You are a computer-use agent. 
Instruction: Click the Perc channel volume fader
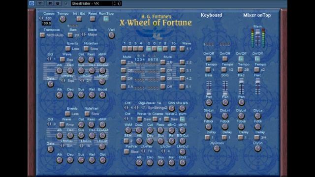tap(257, 81)
